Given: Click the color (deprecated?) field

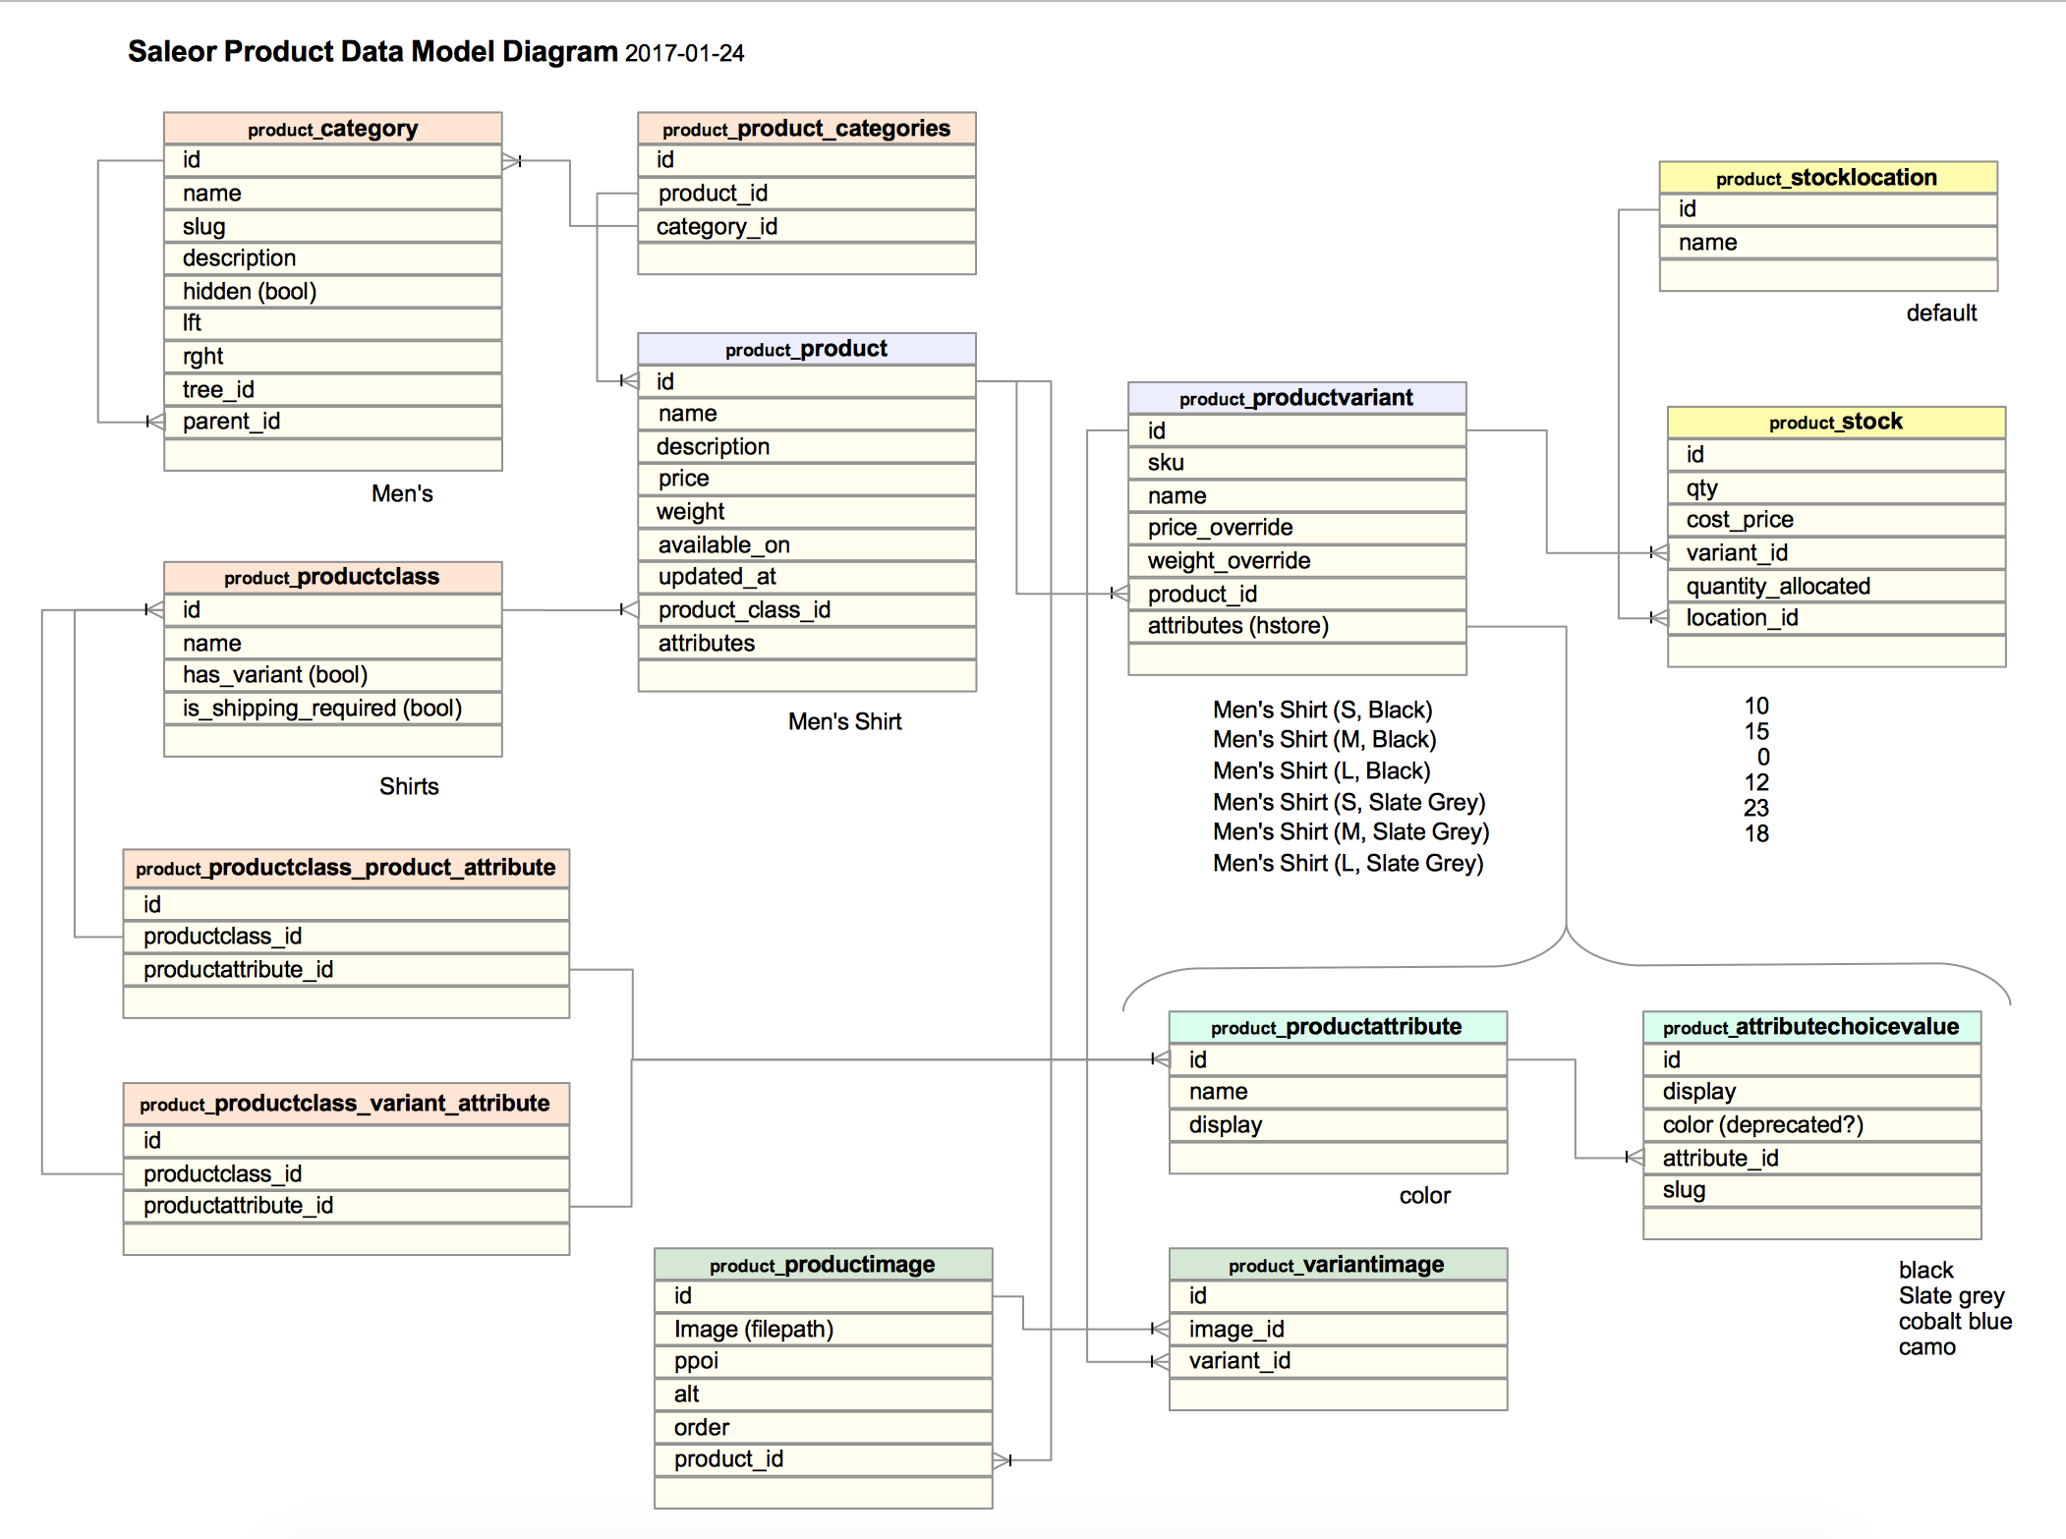Looking at the screenshot, I should [x=1810, y=1125].
